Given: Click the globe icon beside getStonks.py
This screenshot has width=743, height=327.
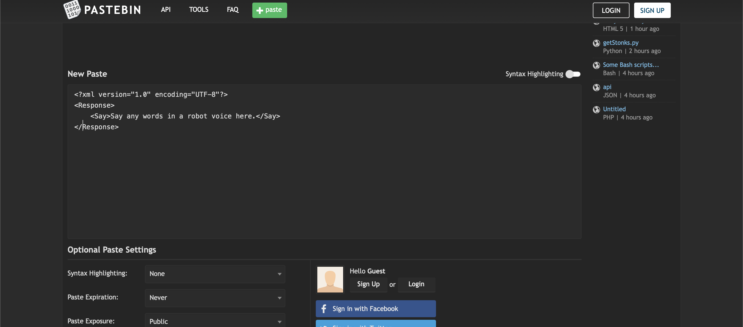Looking at the screenshot, I should [x=596, y=43].
